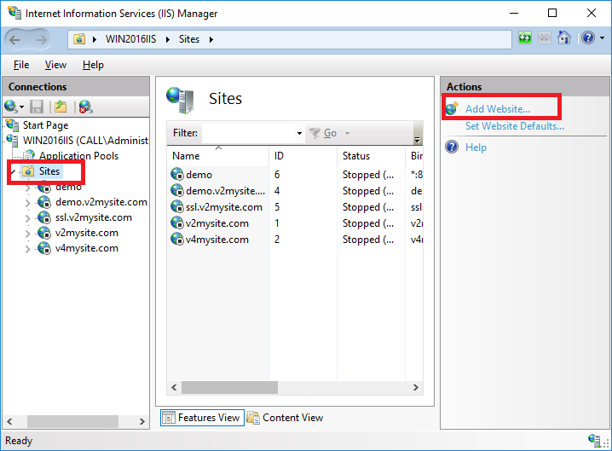Open the File menu
The width and height of the screenshot is (612, 451).
(21, 65)
